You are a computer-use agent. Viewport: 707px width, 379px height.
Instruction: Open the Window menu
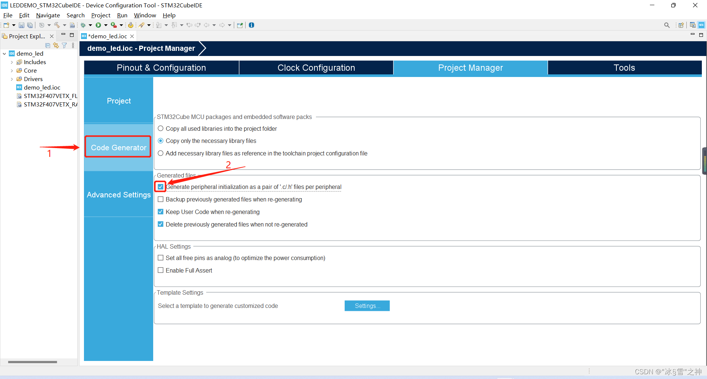[x=145, y=15]
